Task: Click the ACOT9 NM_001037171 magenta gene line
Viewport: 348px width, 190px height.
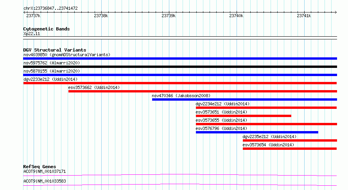Action: pyautogui.click(x=180, y=175)
